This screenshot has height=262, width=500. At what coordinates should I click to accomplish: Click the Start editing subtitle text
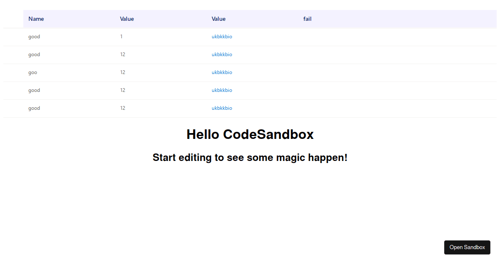click(250, 158)
